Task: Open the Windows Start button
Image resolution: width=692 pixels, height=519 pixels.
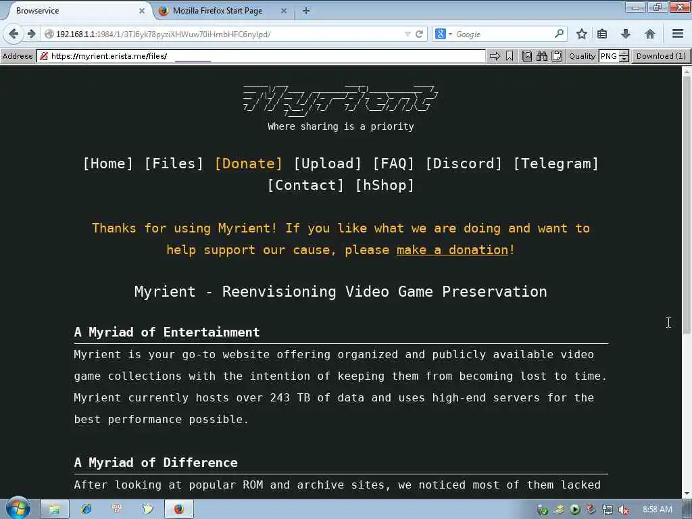Action: tap(18, 509)
